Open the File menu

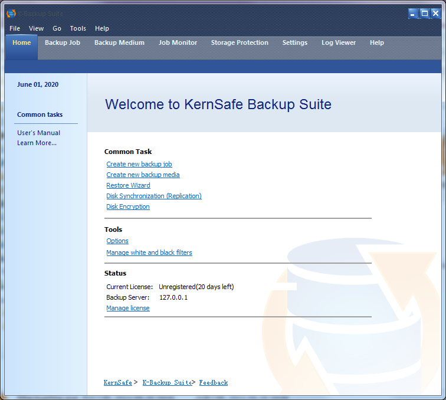[15, 28]
